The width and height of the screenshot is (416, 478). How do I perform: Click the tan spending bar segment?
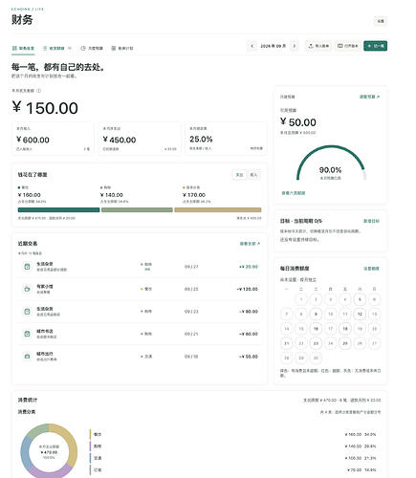(218, 209)
